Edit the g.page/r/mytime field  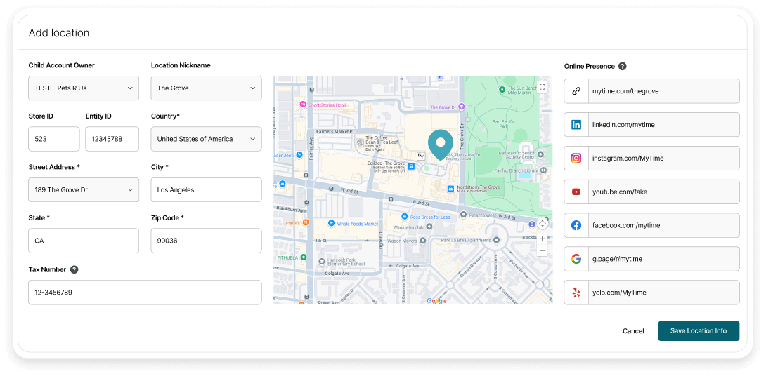click(663, 259)
